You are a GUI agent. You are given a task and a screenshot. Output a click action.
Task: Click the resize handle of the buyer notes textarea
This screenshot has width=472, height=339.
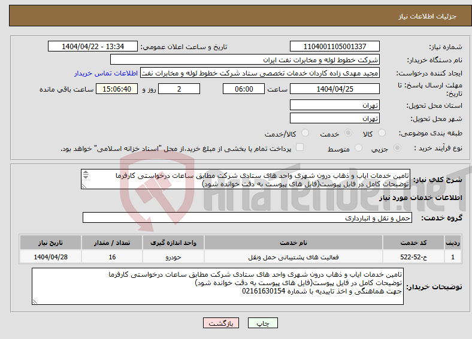(x=35, y=302)
